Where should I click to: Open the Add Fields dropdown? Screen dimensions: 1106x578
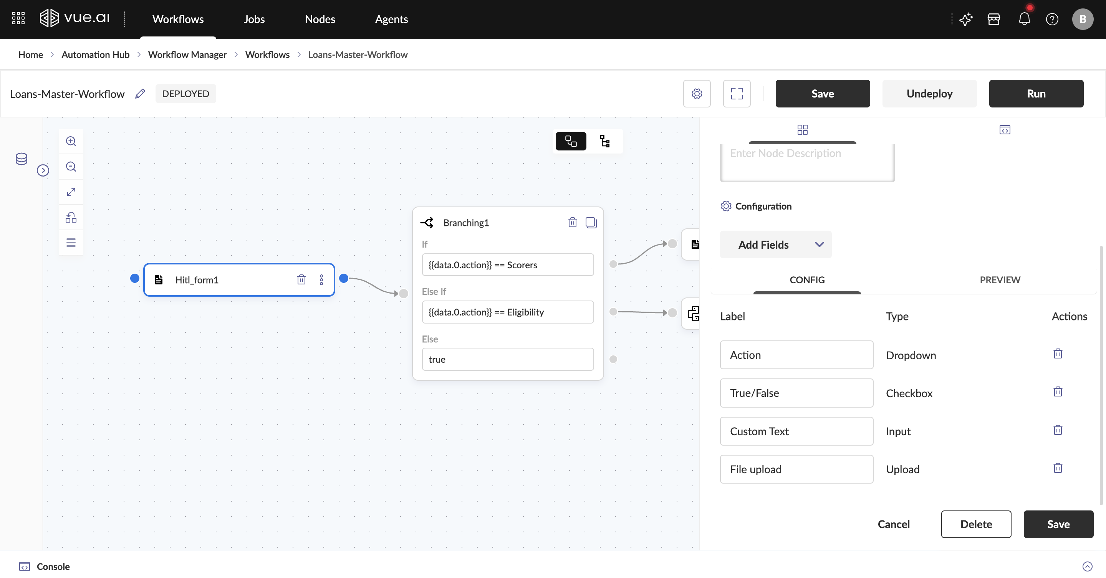[775, 244]
